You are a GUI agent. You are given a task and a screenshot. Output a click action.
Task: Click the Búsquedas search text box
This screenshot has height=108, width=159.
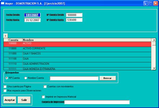point(74,78)
